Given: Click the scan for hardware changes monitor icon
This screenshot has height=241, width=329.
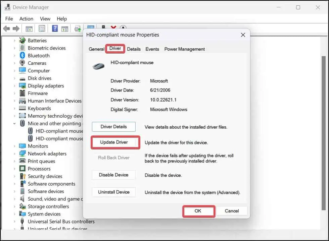Looking at the screenshot, I should pos(91,27).
